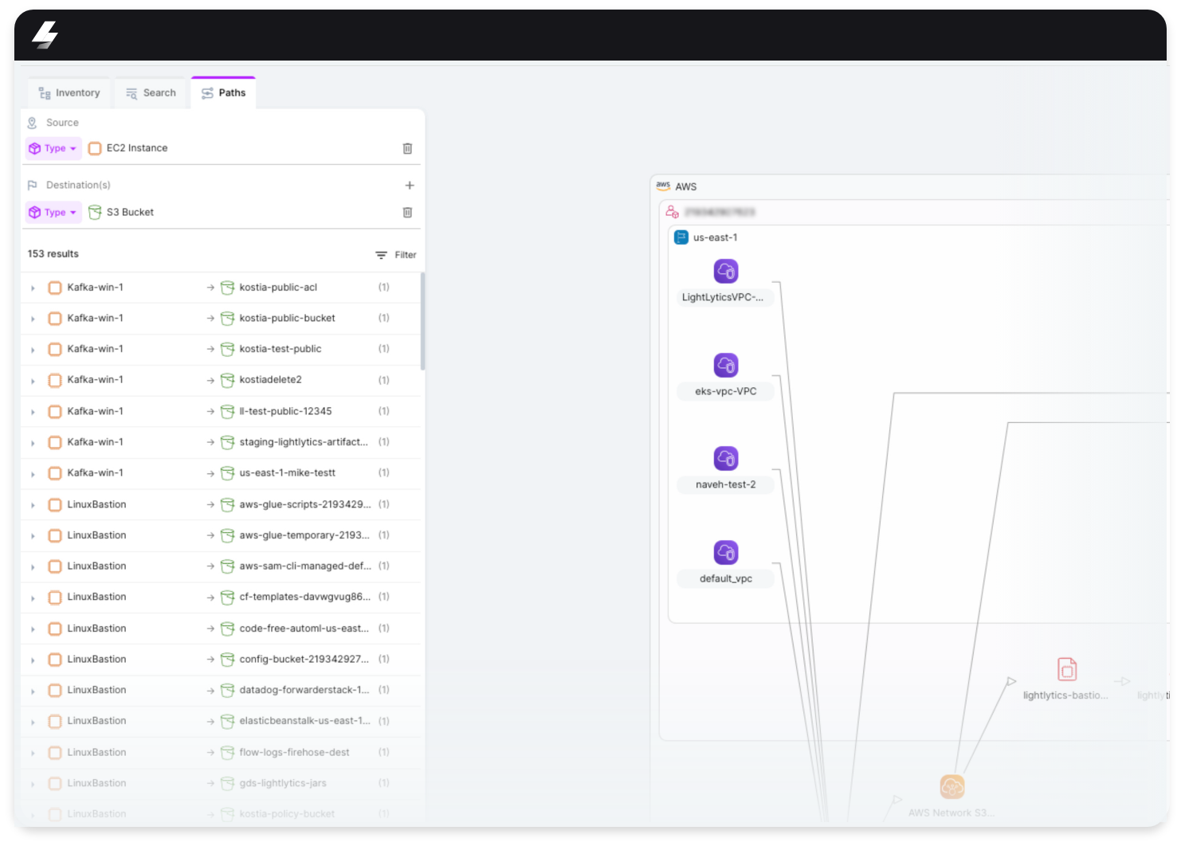Expand the aws-glue-scripts path row
This screenshot has height=846, width=1181.
point(33,505)
